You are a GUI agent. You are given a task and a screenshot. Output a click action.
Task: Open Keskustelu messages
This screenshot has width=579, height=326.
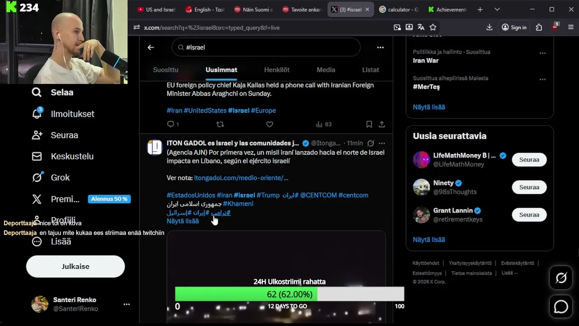[62, 156]
